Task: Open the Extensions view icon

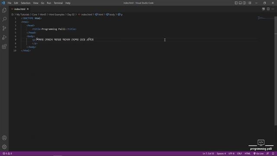Action: pos(4,46)
